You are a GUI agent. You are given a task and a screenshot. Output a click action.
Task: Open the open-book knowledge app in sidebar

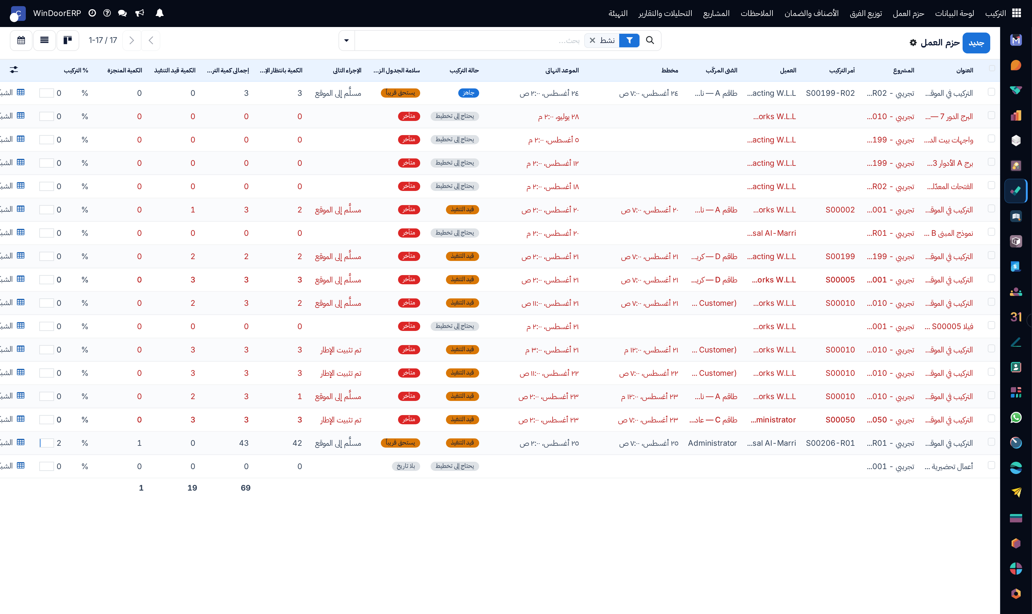tap(1016, 216)
